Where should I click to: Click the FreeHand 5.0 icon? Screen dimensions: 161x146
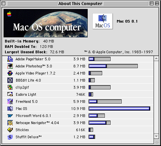[10, 101]
